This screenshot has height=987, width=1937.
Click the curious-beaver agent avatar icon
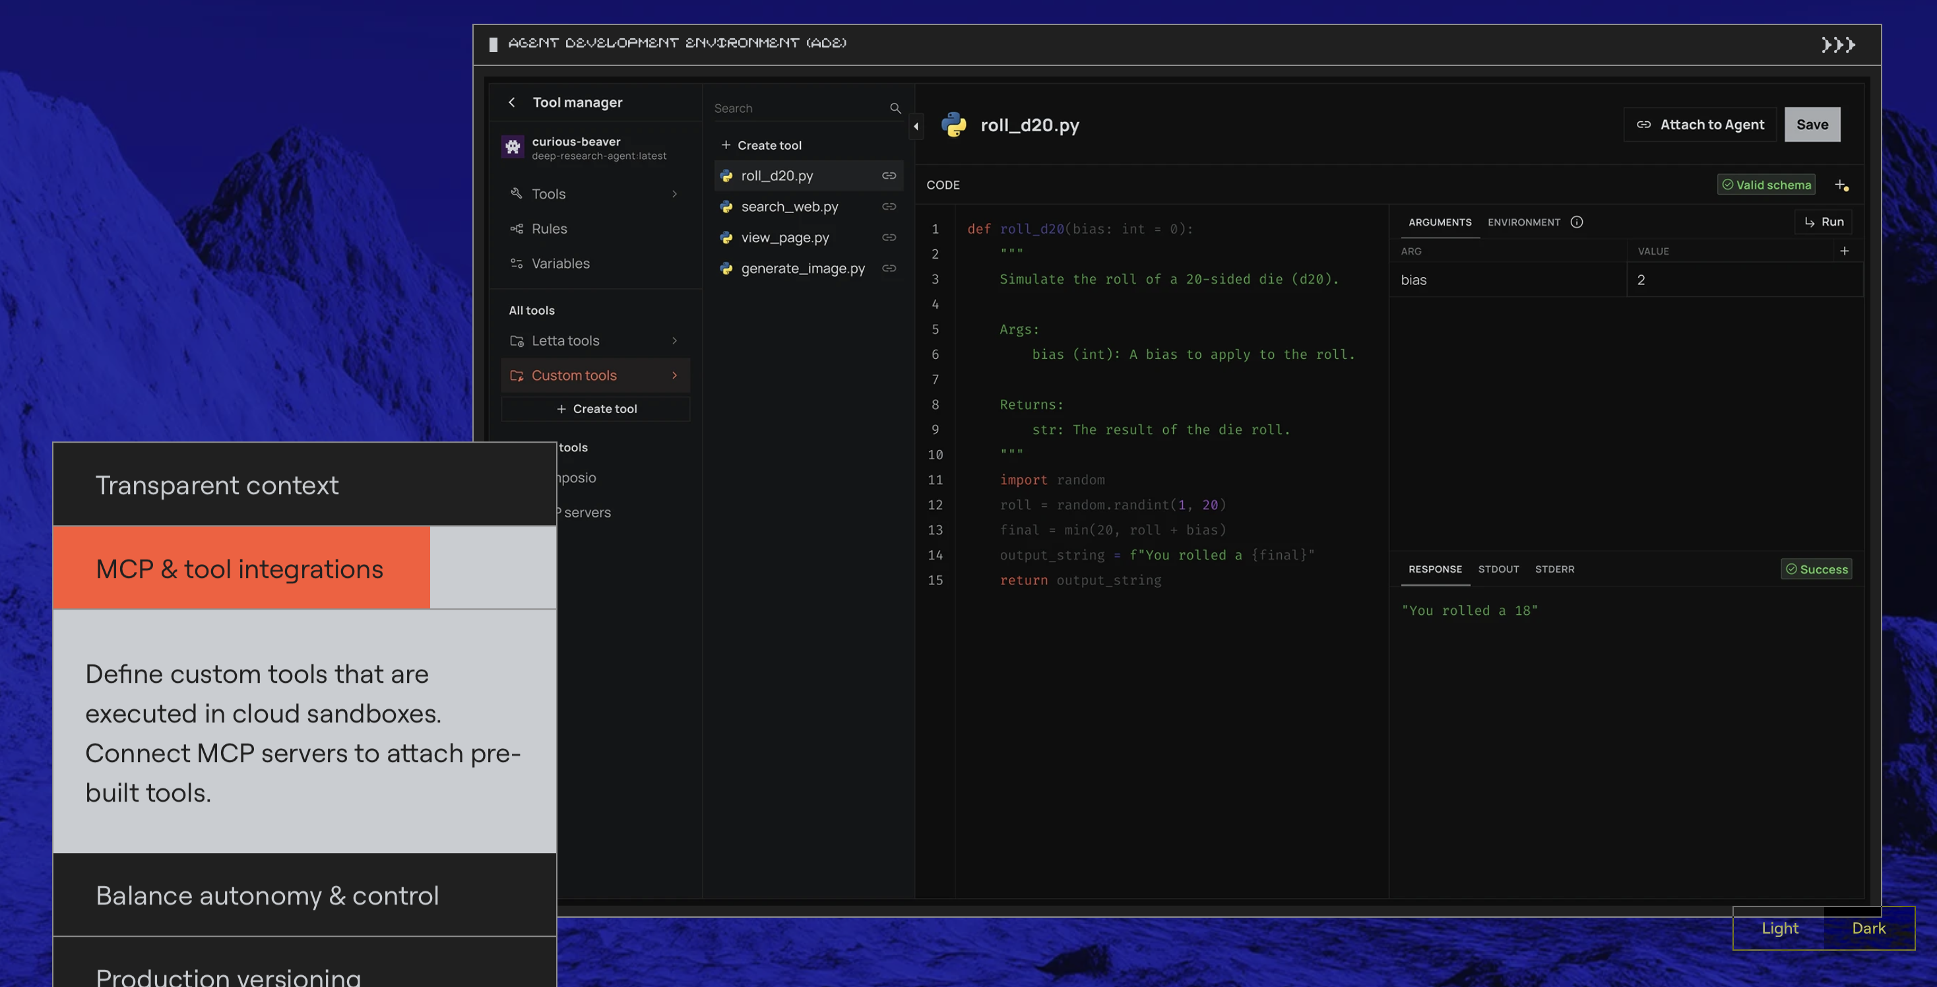[513, 147]
